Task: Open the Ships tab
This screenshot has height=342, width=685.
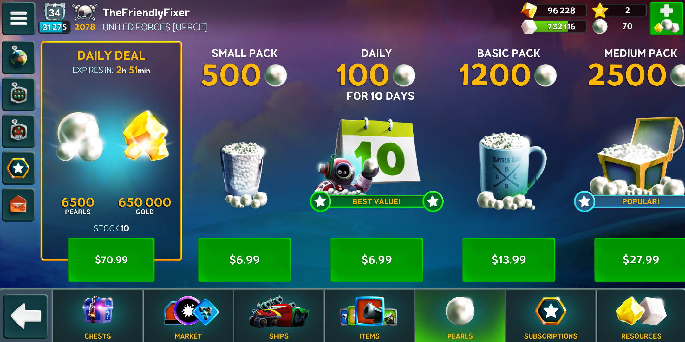Action: tap(279, 316)
